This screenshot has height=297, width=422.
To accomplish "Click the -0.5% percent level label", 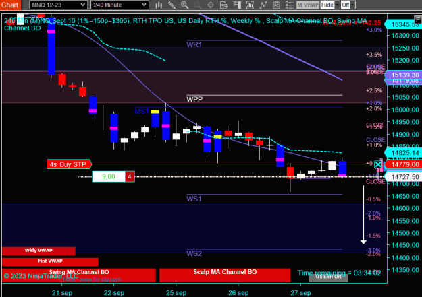I will (373, 199).
